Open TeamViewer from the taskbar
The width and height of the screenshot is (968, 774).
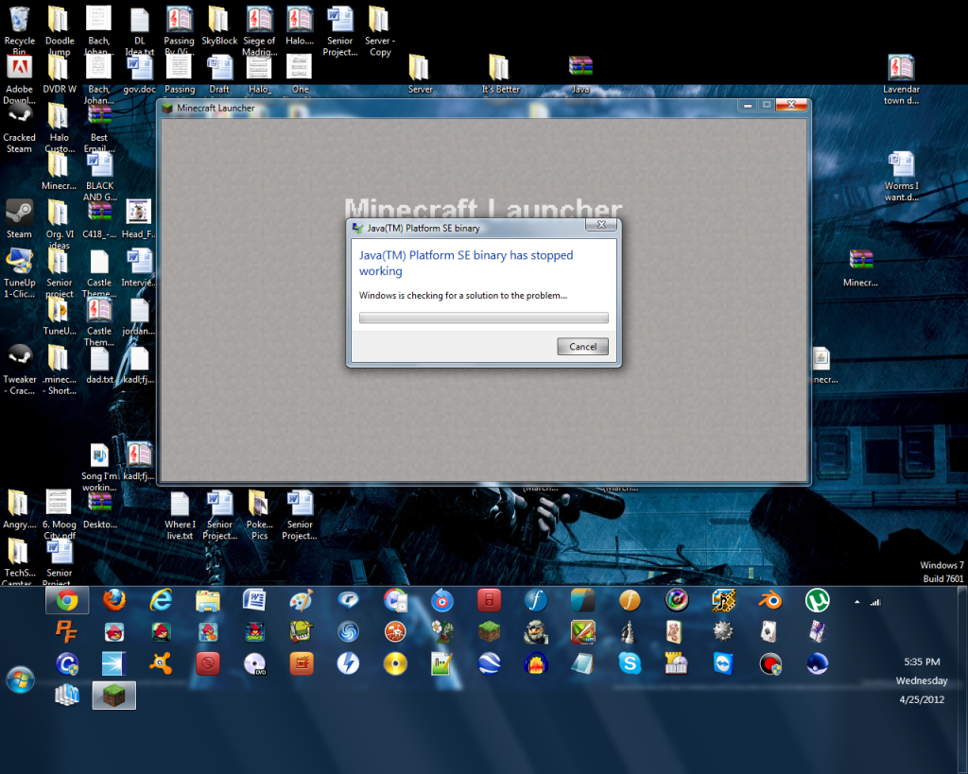point(723,663)
